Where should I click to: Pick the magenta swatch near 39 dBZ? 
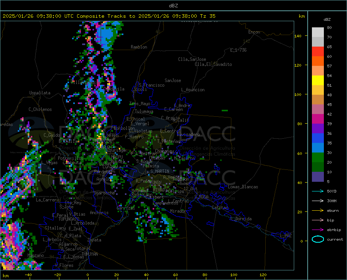(318, 119)
